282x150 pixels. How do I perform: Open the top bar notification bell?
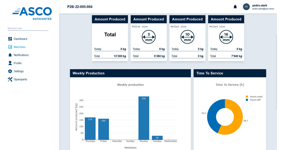pos(235,7)
